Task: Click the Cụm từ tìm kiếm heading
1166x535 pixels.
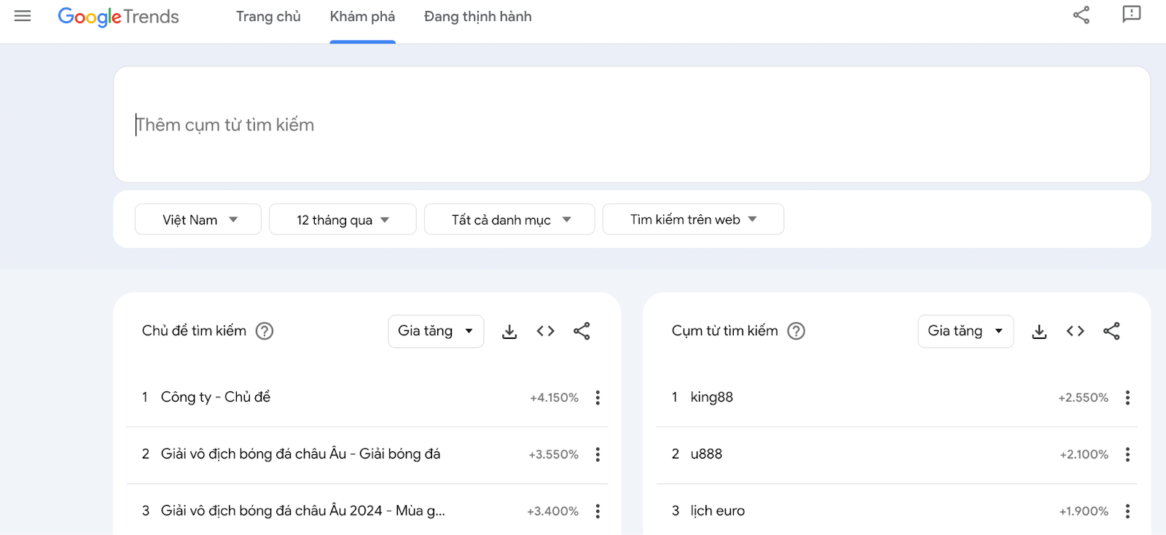Action: pyautogui.click(x=724, y=331)
